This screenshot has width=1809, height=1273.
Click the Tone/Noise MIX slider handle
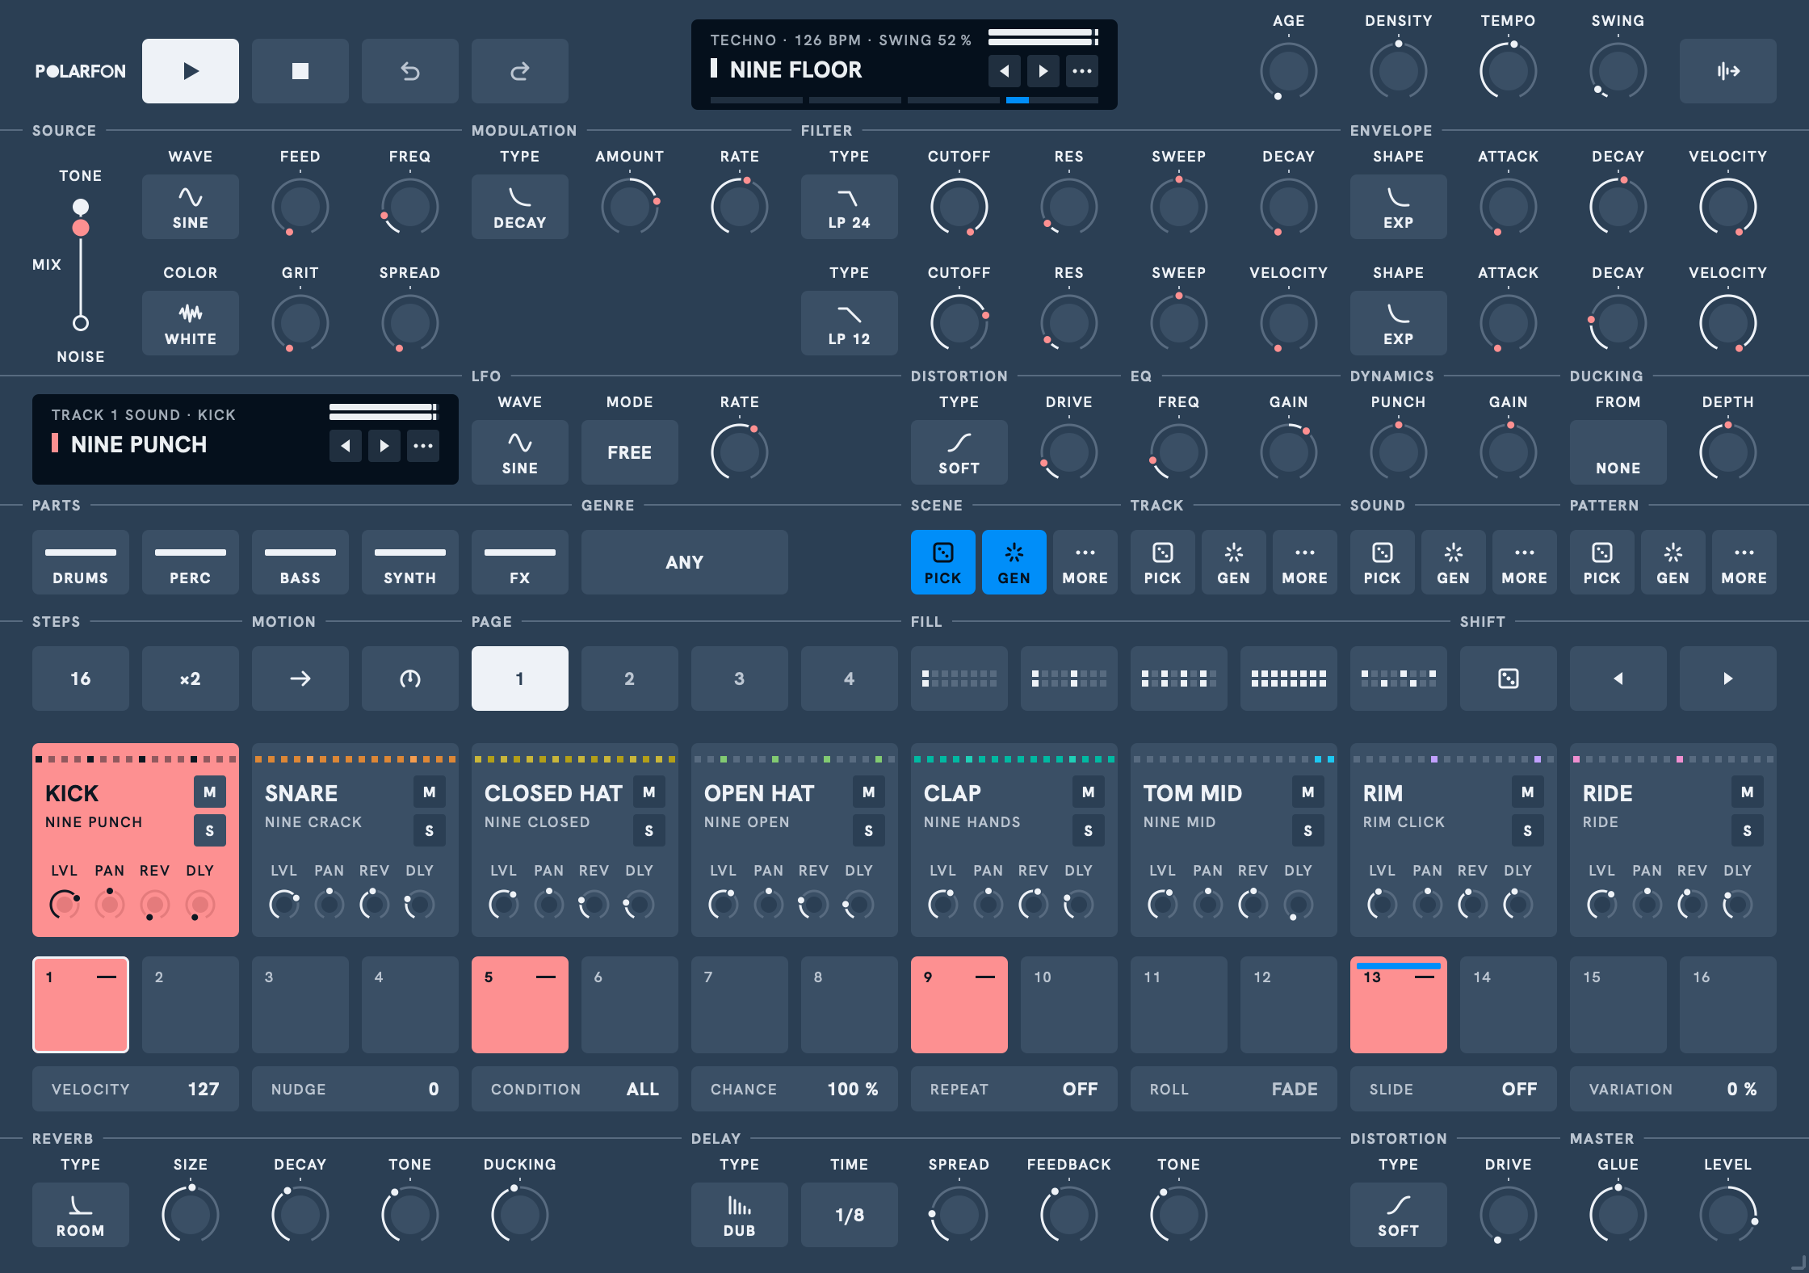(x=81, y=228)
